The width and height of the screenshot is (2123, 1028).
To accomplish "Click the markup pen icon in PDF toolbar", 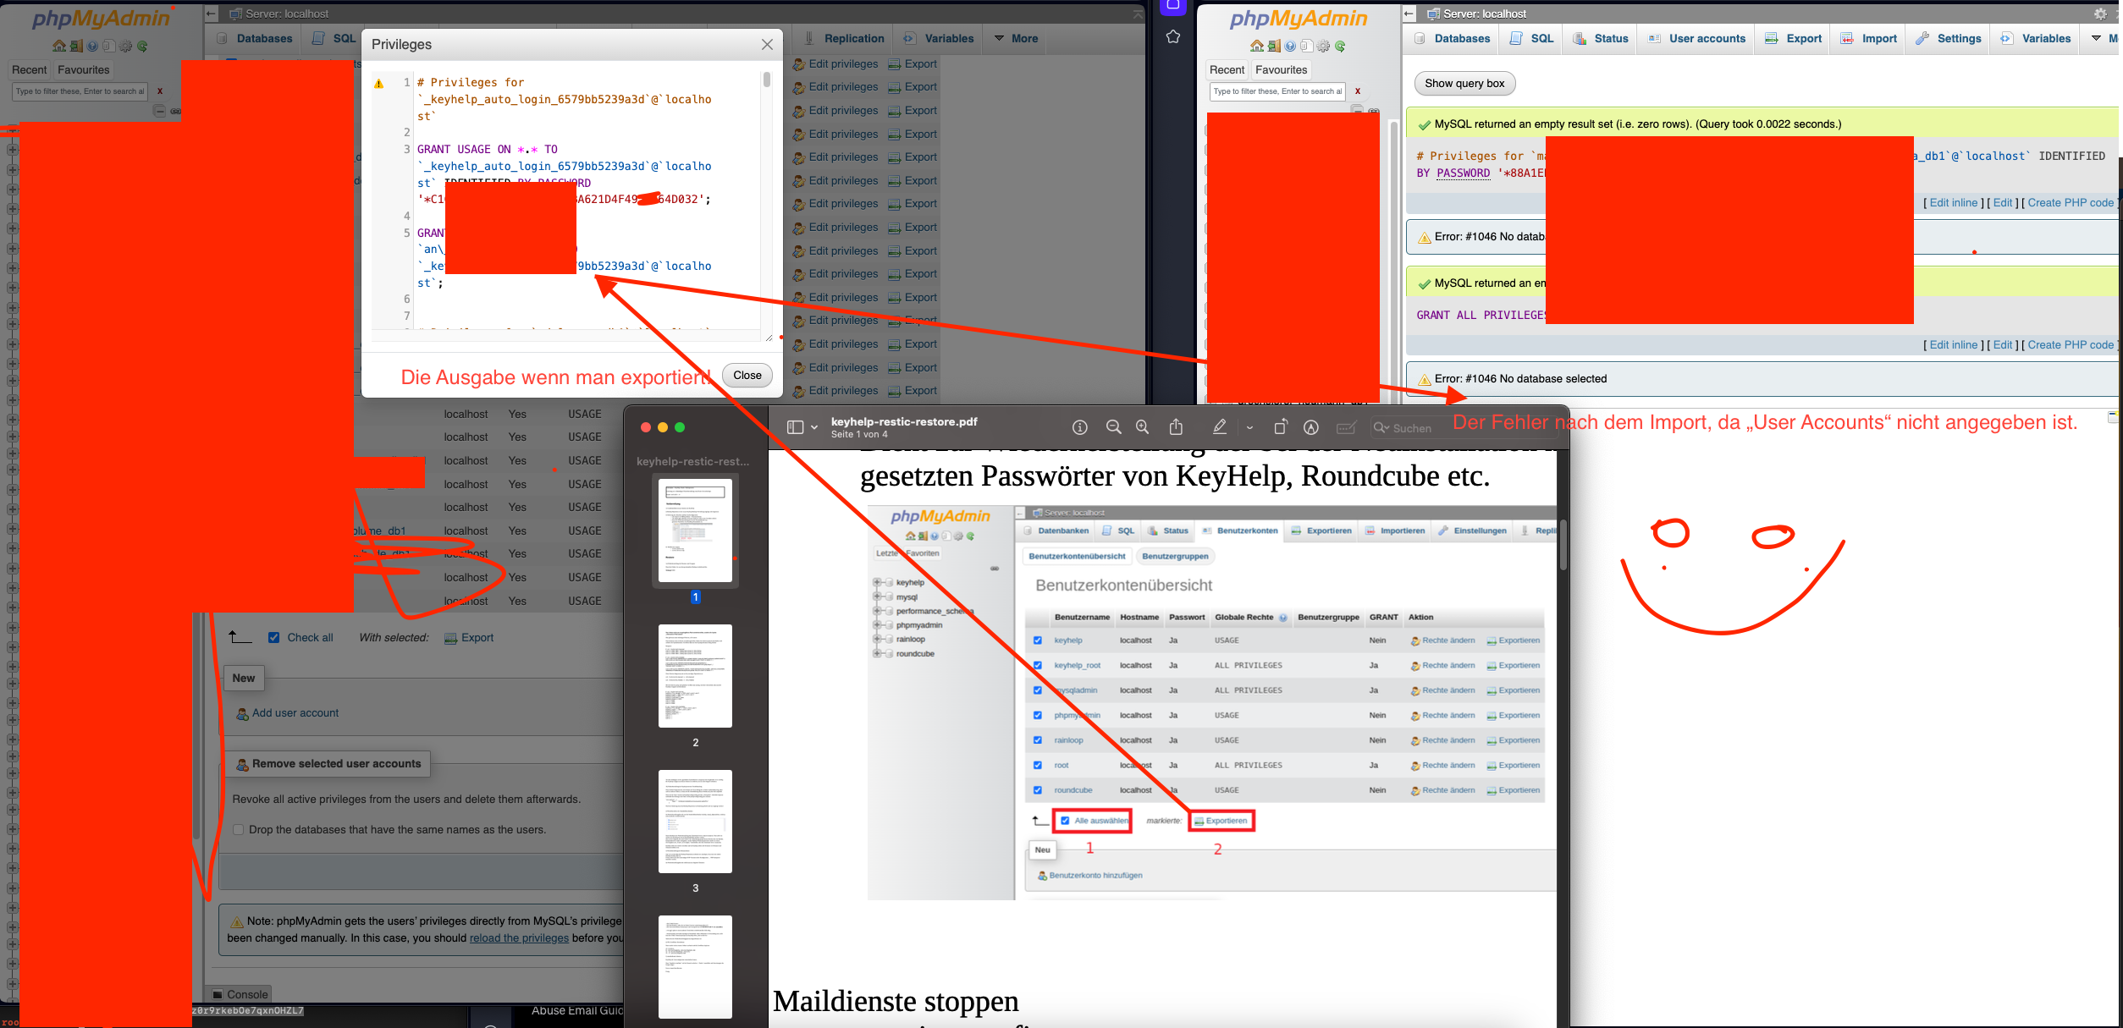I will tap(1219, 427).
